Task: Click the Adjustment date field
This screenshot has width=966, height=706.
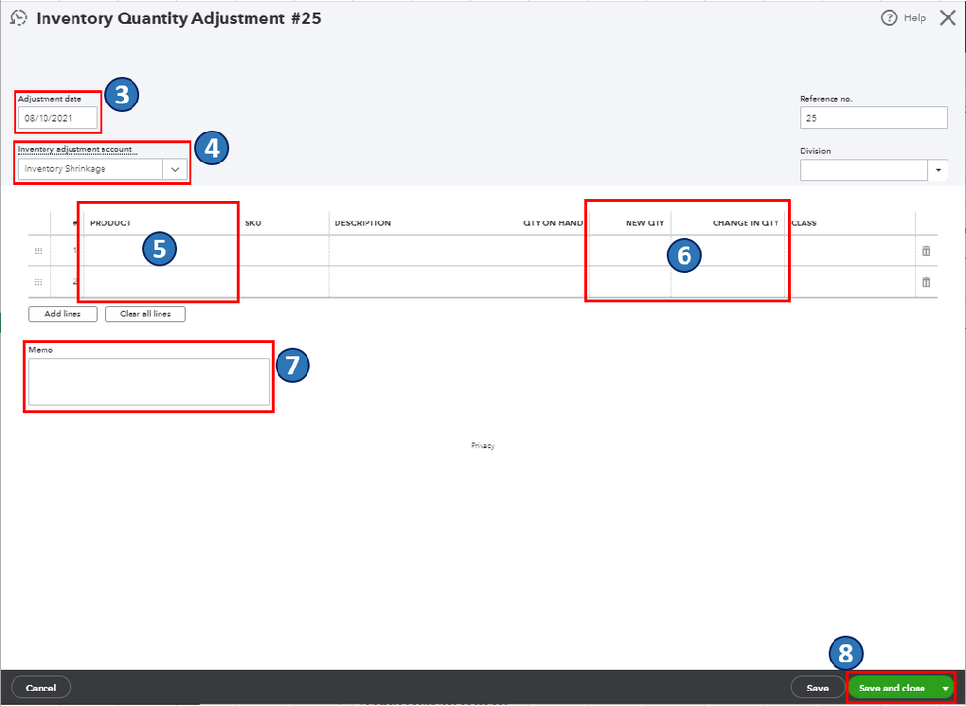Action: 58,118
